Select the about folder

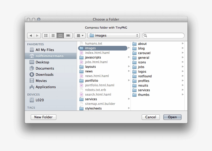158,44
